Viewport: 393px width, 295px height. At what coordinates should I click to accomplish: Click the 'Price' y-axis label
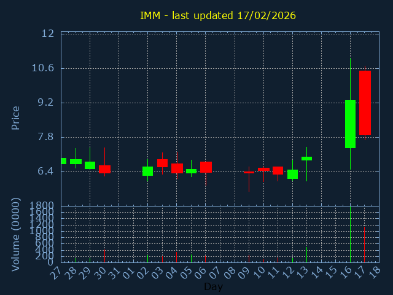click(16, 117)
